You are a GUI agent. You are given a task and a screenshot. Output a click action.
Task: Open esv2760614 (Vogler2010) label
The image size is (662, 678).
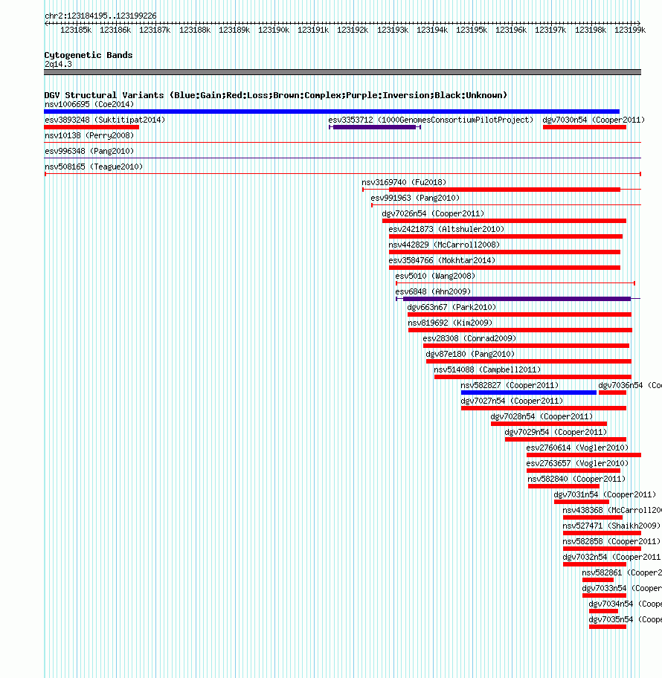[x=578, y=447]
